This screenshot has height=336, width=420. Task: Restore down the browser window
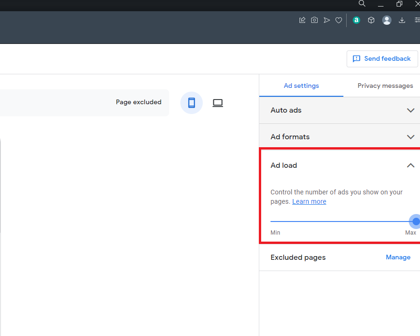(x=399, y=4)
